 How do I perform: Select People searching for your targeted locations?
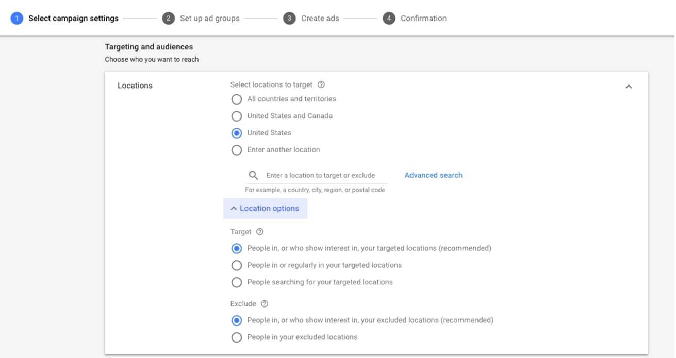click(x=237, y=282)
